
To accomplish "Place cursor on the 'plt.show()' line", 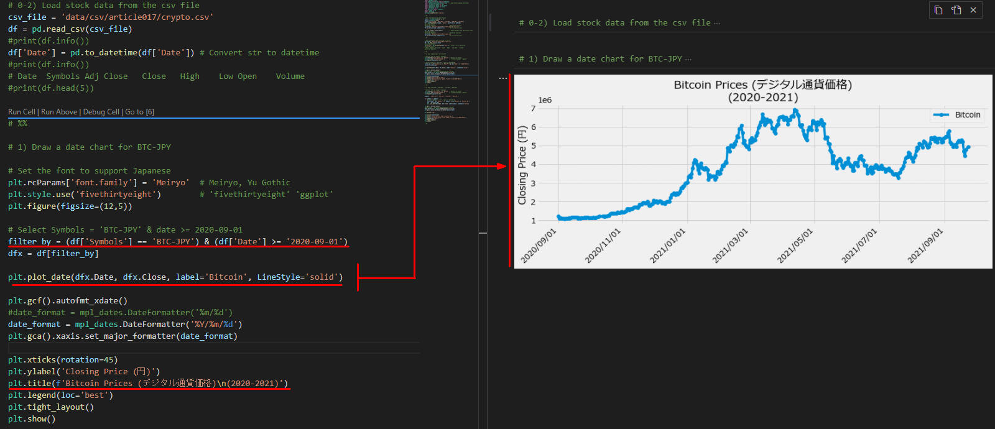I will pos(32,419).
